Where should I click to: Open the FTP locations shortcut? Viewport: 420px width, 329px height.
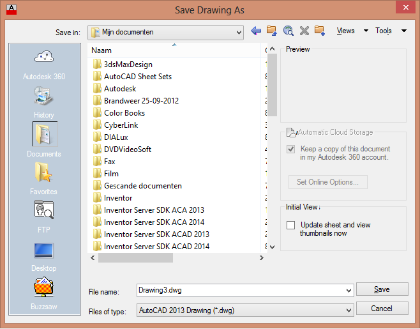click(x=44, y=217)
